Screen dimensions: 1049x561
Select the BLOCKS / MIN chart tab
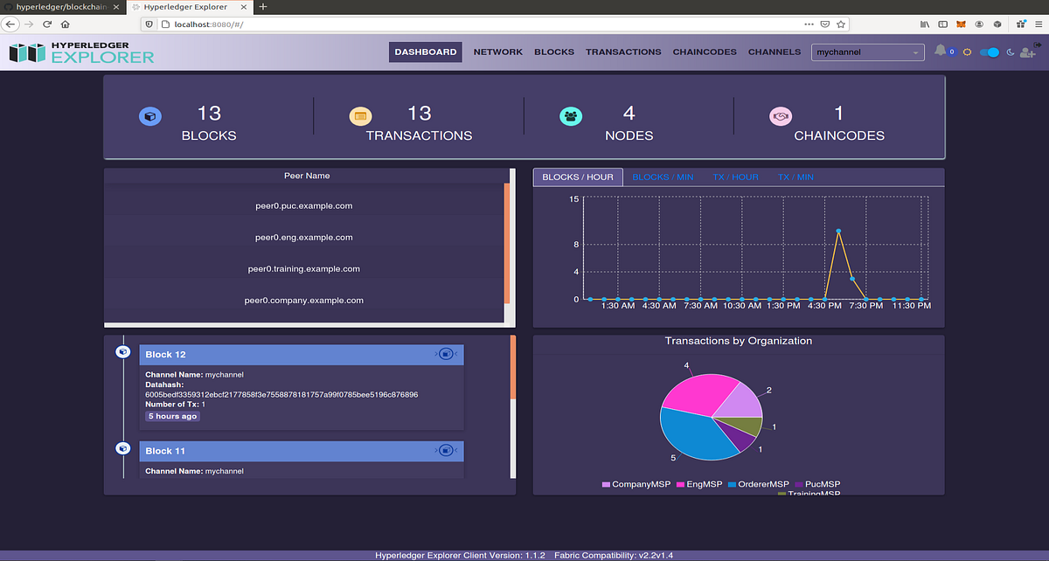662,177
